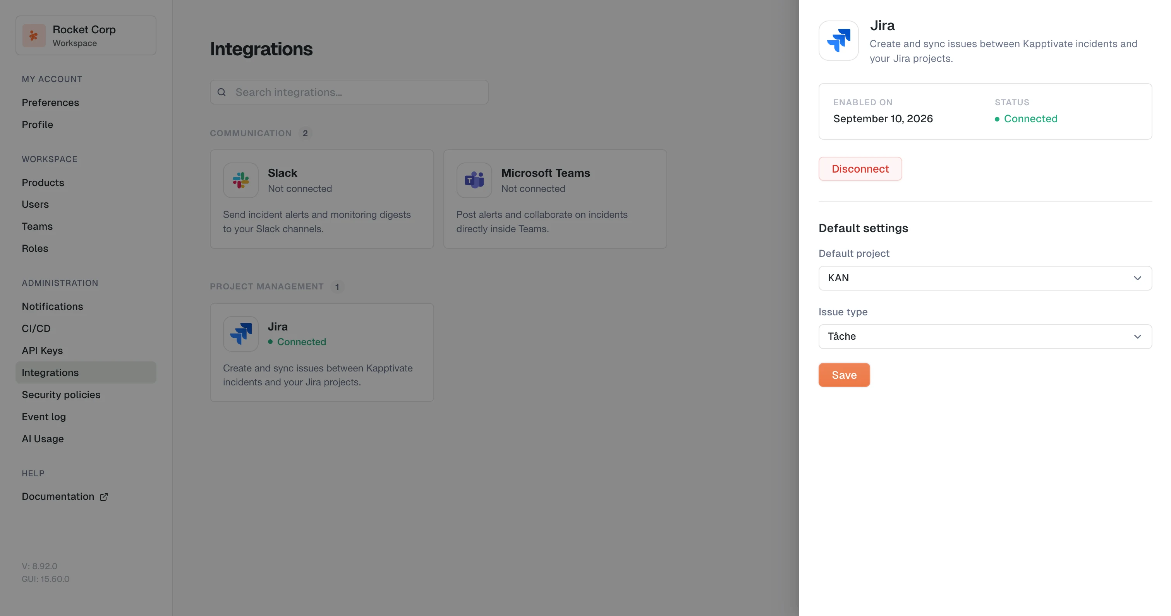Click the Not connected label under Slack
Viewport: 1171px width, 616px height.
click(300, 188)
